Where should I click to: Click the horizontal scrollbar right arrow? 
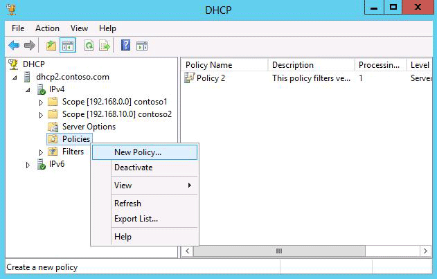425,251
